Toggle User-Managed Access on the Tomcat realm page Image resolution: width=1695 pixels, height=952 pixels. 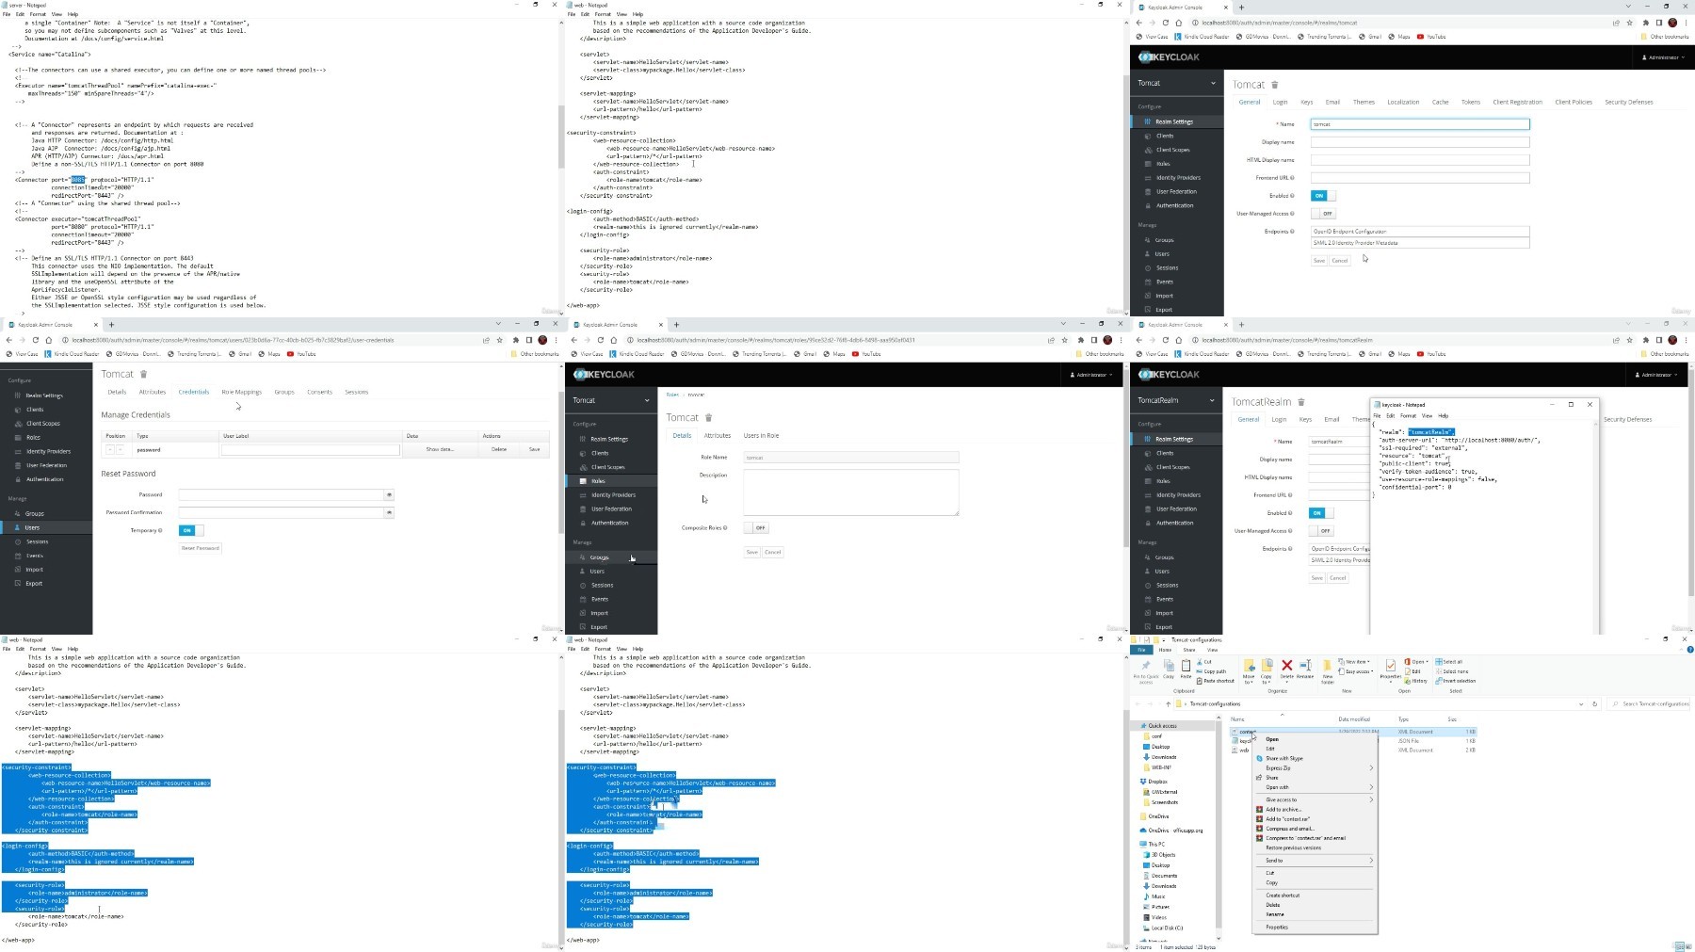pyautogui.click(x=1323, y=214)
